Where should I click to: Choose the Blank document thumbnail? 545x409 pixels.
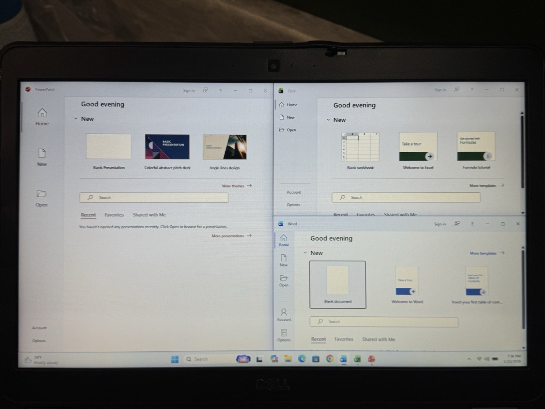tap(338, 285)
